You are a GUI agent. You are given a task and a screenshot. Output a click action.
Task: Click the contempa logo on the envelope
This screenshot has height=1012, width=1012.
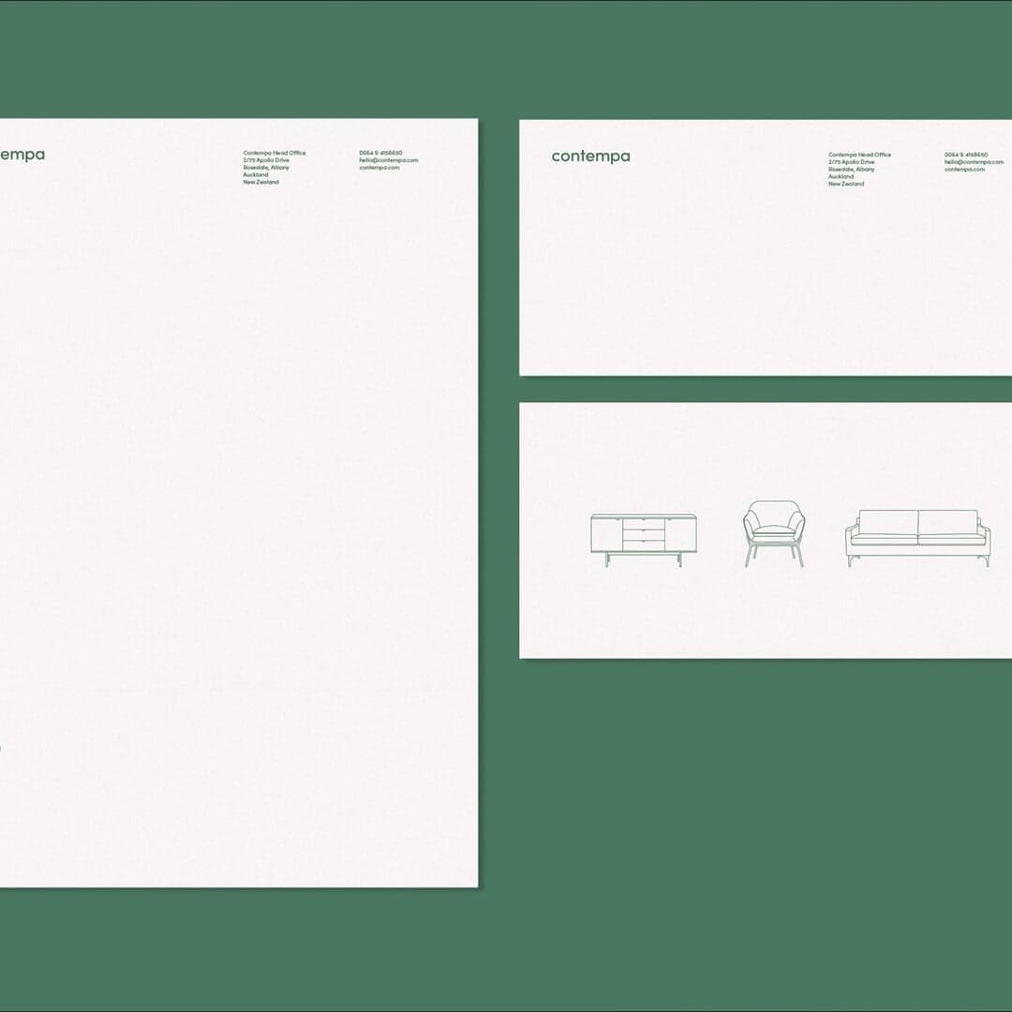pyautogui.click(x=590, y=156)
